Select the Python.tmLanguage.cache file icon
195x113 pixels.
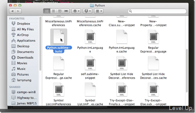tap(122, 37)
